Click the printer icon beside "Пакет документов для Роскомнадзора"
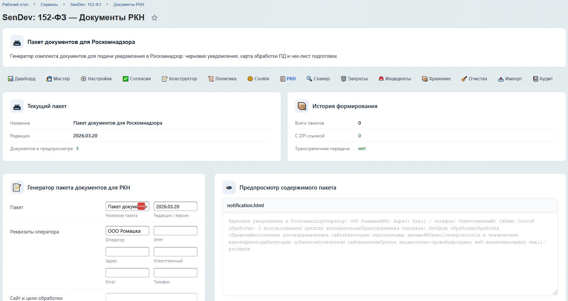The image size is (568, 301). 17,42
